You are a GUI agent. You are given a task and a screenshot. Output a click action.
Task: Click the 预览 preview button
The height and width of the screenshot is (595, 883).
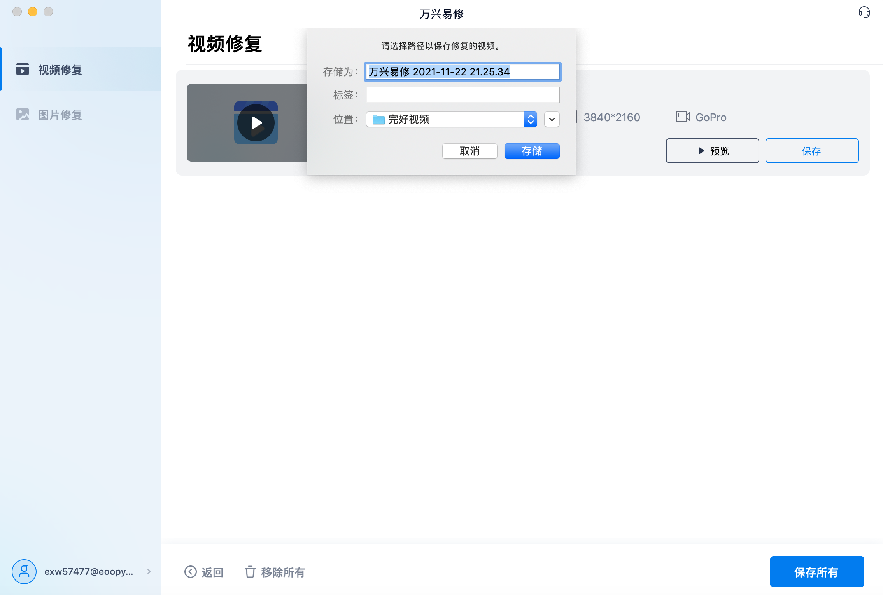712,151
